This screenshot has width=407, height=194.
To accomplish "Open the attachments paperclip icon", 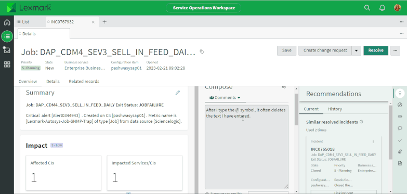I will click(x=400, y=152).
